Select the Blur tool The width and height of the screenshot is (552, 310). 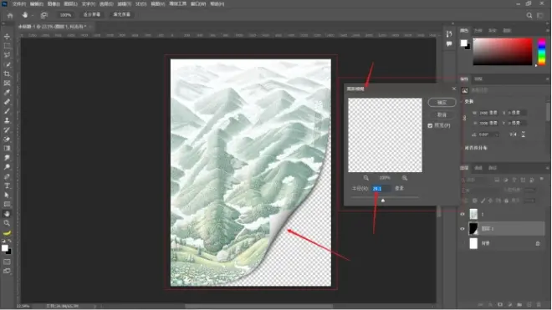(7, 158)
